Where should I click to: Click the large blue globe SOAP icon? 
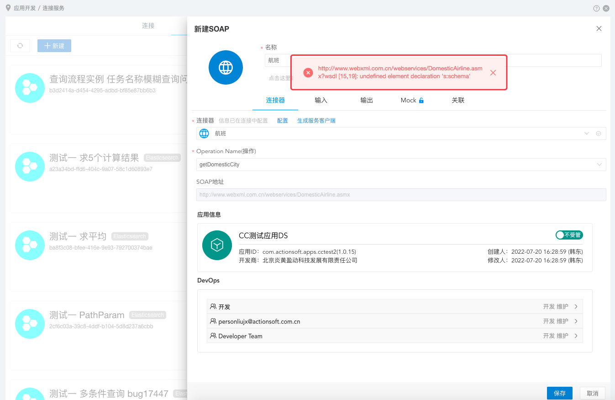coord(226,68)
